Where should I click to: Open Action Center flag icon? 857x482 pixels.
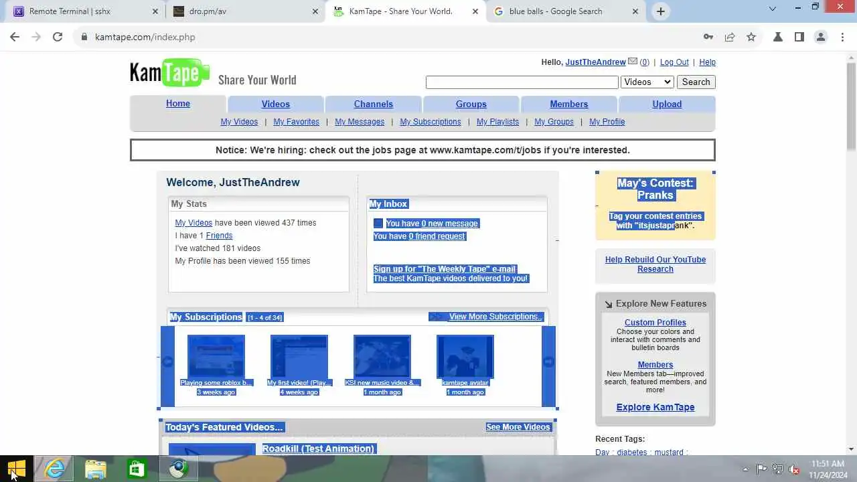click(x=761, y=469)
